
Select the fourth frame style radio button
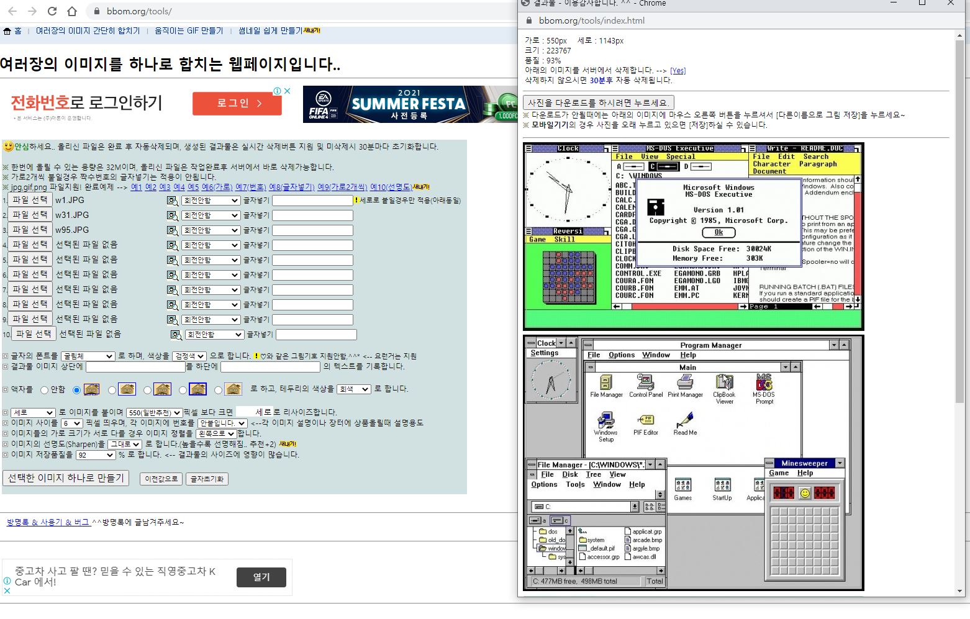[183, 390]
